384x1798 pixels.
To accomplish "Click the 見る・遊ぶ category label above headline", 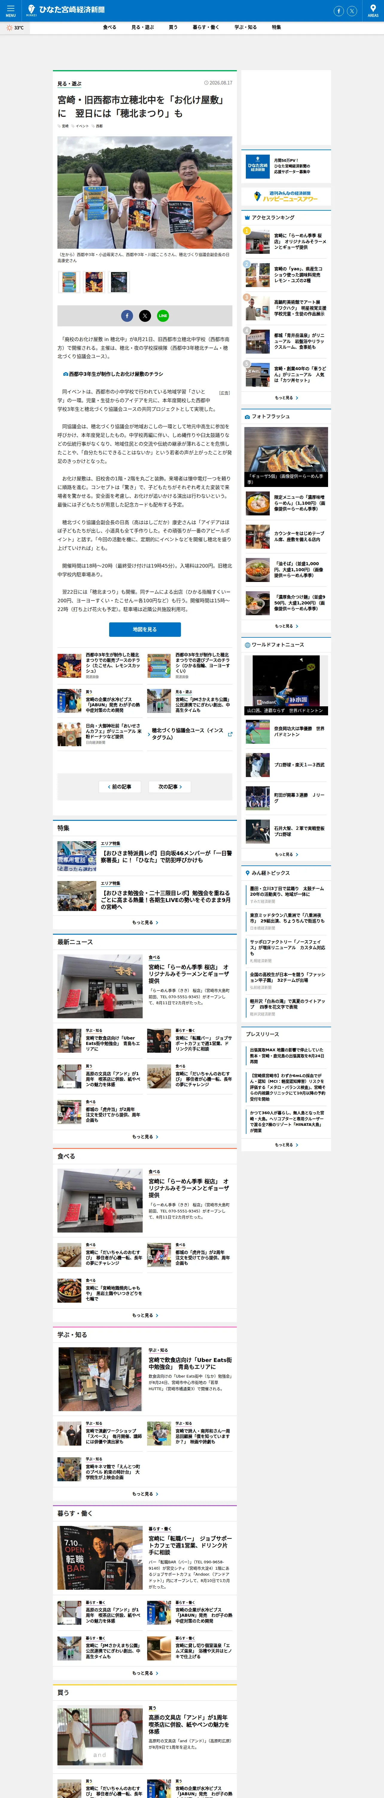I will tap(69, 84).
